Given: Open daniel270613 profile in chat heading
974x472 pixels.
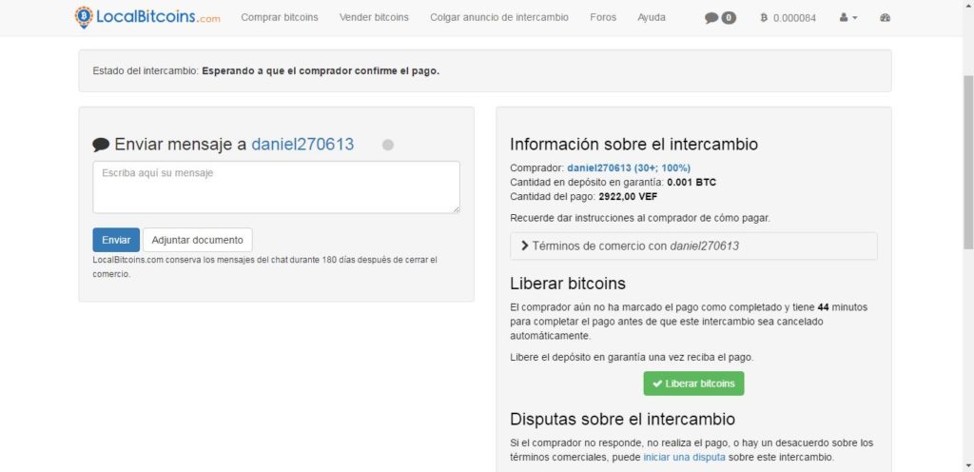Looking at the screenshot, I should click(302, 145).
